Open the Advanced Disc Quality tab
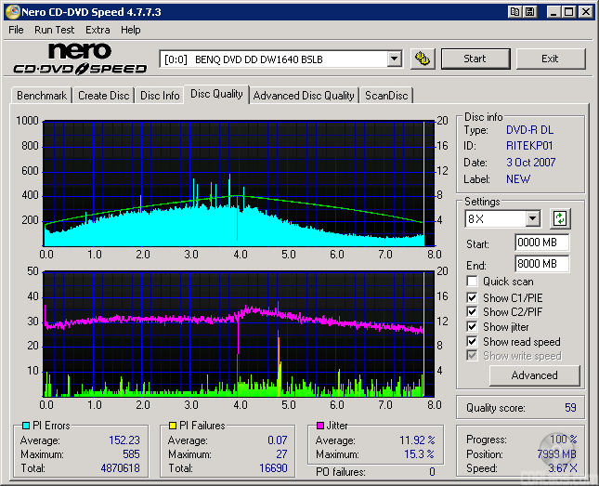 tap(304, 96)
